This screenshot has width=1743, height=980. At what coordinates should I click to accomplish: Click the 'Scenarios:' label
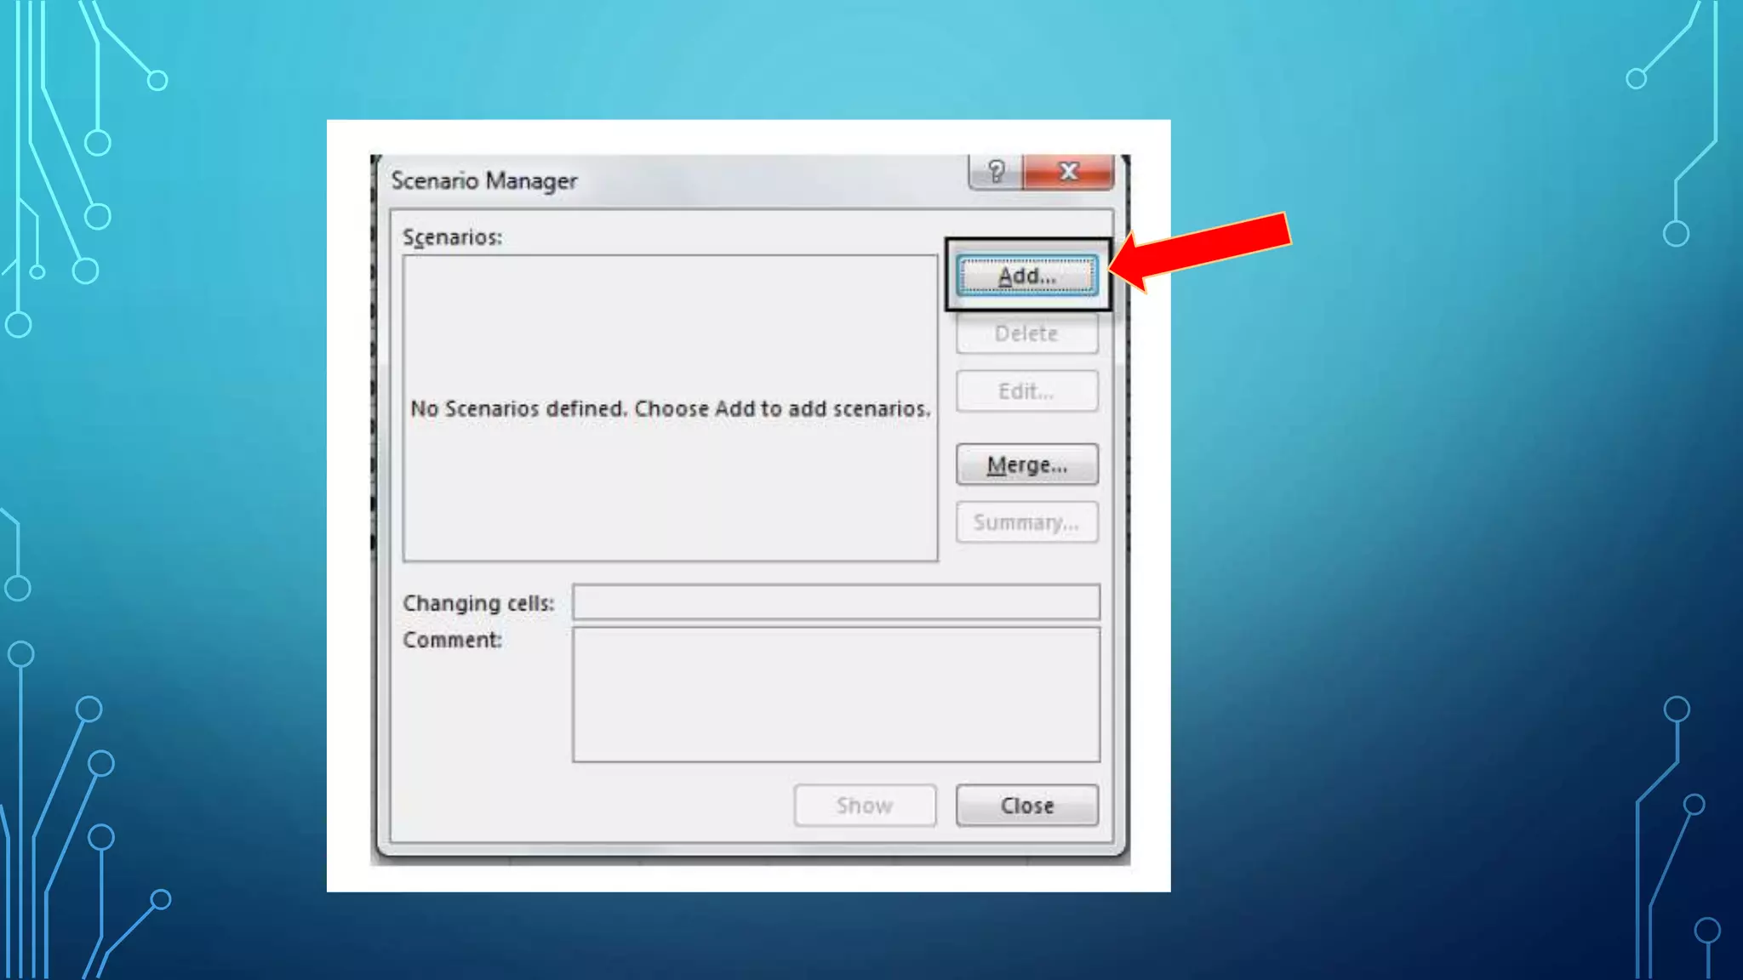[x=452, y=237]
